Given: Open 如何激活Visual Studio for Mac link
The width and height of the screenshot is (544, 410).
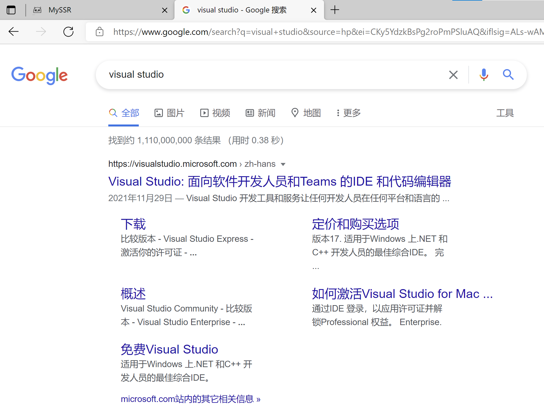Looking at the screenshot, I should click(x=402, y=294).
